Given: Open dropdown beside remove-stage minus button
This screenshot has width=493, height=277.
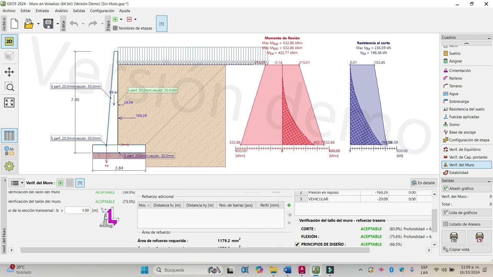Looking at the screenshot, I should [x=135, y=19].
